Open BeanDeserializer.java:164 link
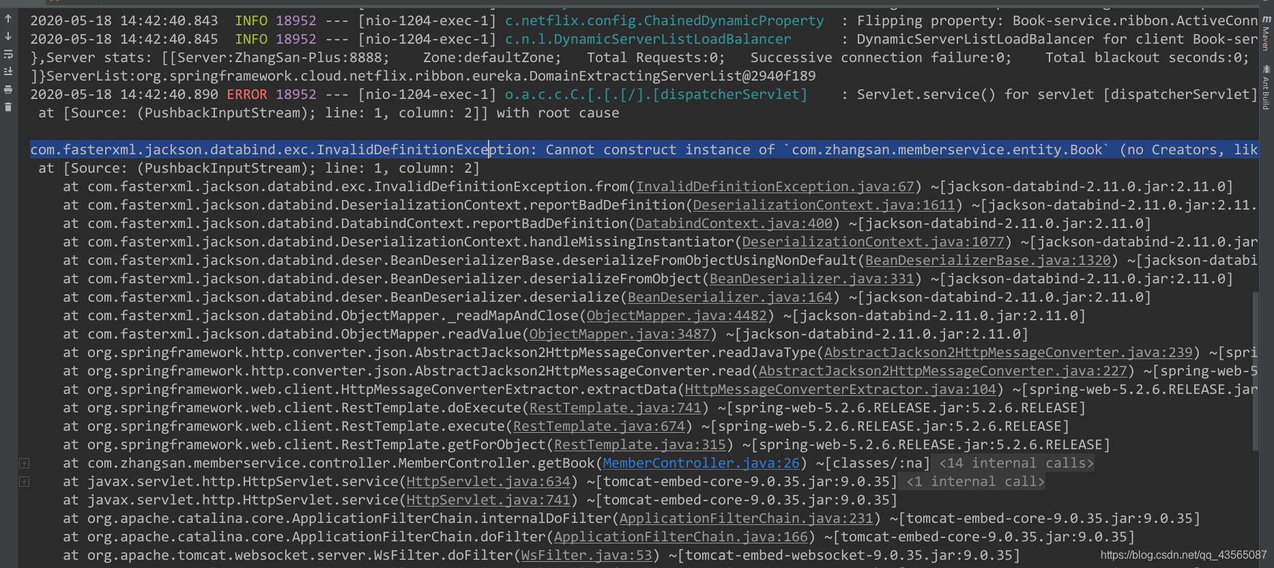1274x568 pixels. [730, 297]
